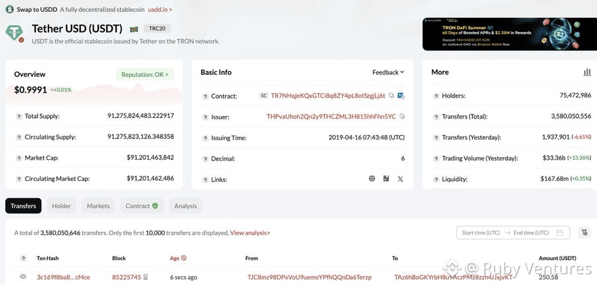
Task: Click the Trading Volume value $33.36b
Action: coord(554,158)
